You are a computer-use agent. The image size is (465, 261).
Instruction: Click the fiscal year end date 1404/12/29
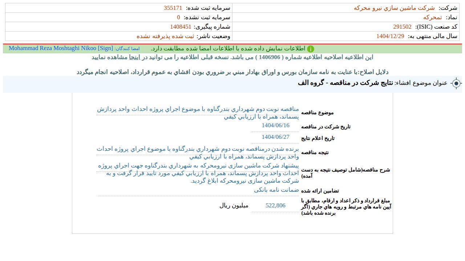[x=390, y=36]
